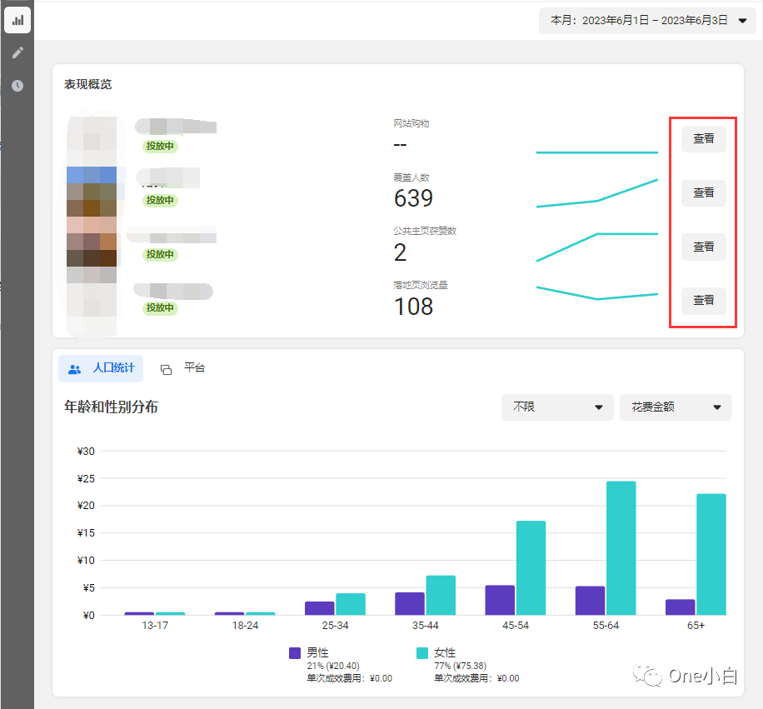Select the bar chart insights icon in sidebar
The image size is (763, 709).
tap(17, 20)
